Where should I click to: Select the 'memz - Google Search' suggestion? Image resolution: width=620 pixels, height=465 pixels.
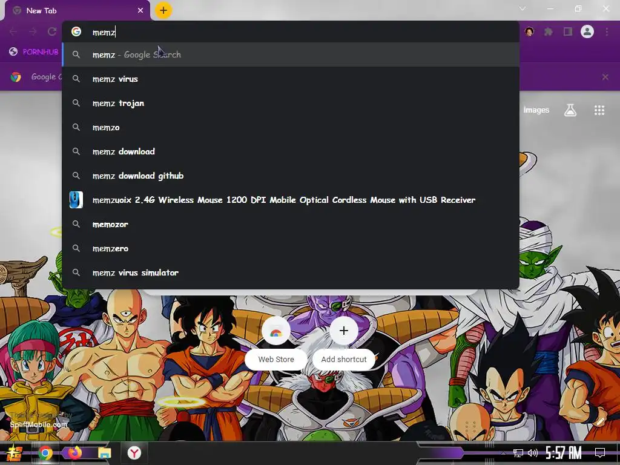[290, 54]
